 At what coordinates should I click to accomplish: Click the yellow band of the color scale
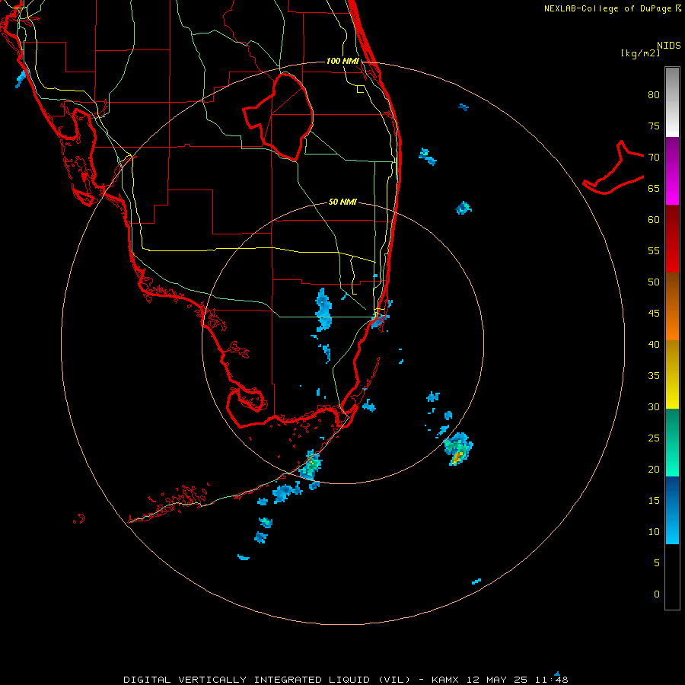click(672, 374)
